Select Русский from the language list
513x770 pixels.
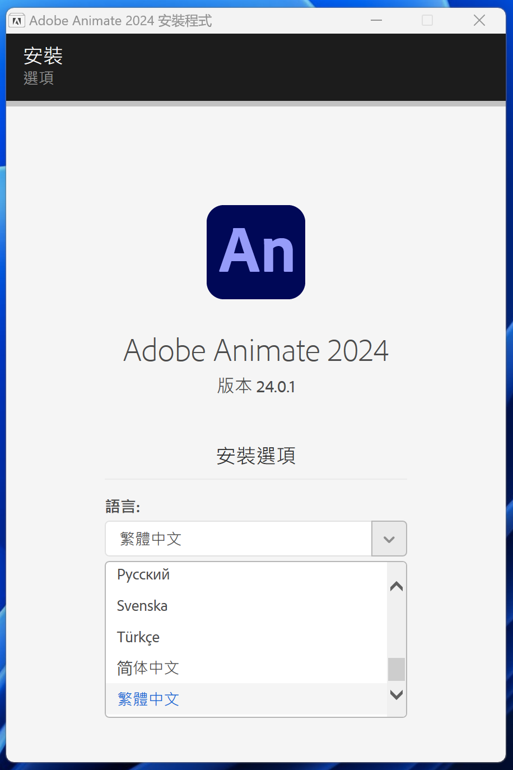143,575
